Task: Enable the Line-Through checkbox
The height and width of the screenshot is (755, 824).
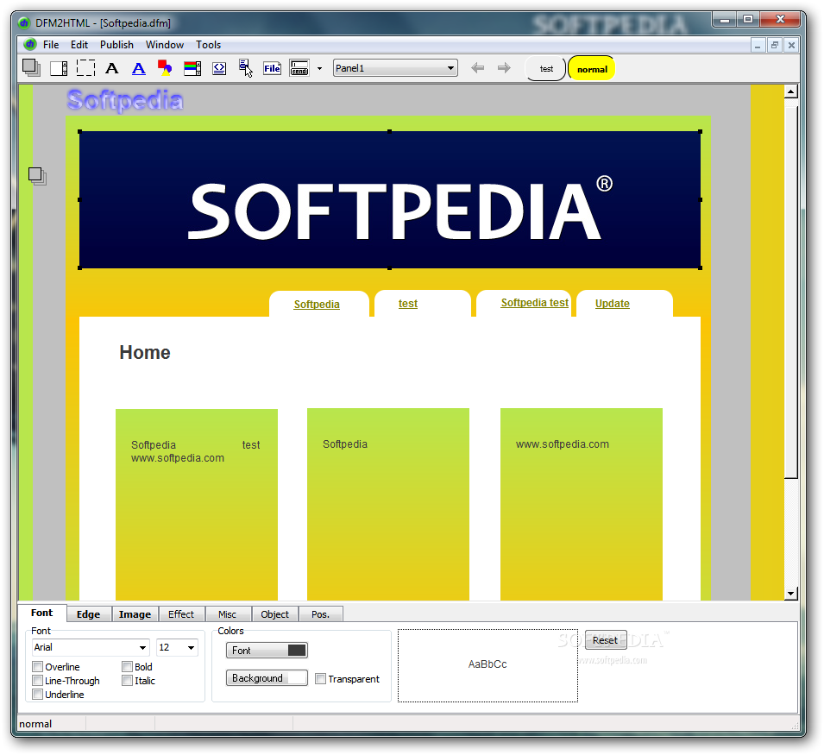Action: point(37,681)
